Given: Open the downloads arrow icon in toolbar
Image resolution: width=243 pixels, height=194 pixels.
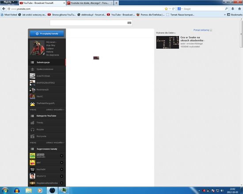Looking at the screenshot, I should pos(232,9).
